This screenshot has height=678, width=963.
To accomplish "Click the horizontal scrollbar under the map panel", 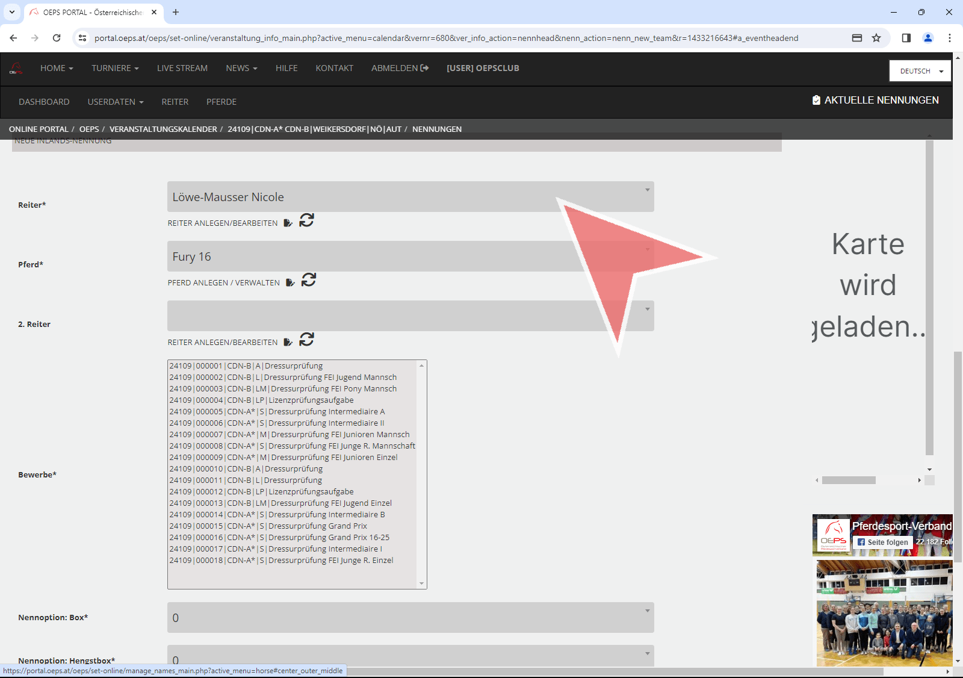I will click(849, 481).
